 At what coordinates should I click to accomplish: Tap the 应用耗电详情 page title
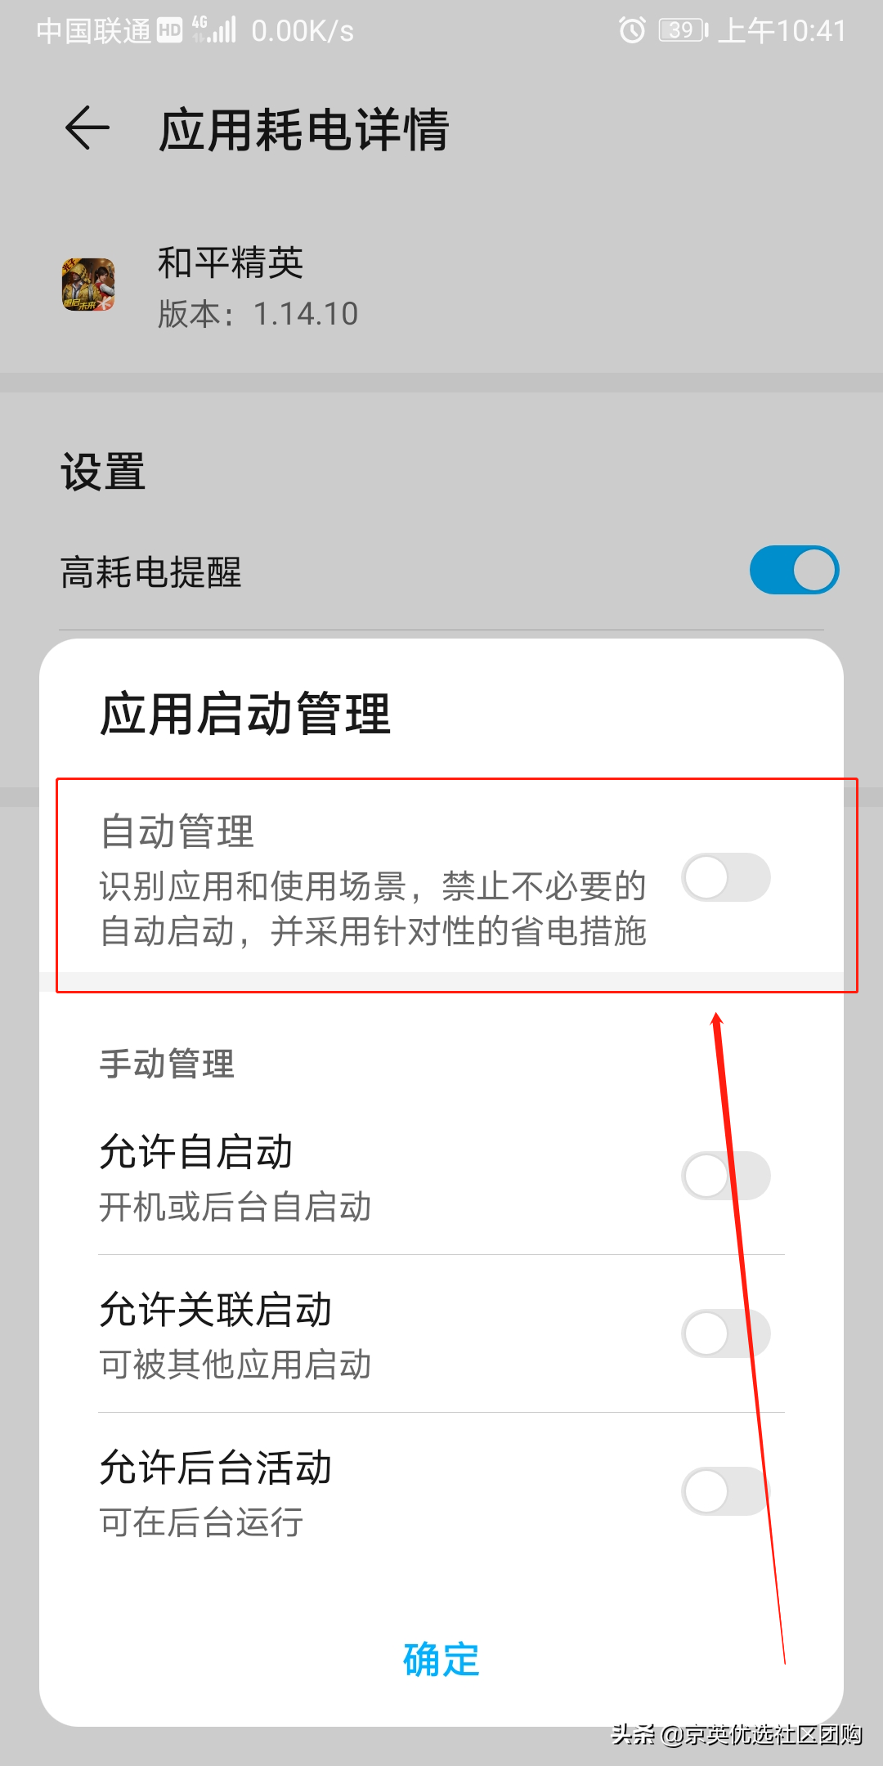304,129
